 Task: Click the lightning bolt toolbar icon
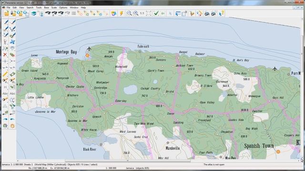click(x=122, y=13)
